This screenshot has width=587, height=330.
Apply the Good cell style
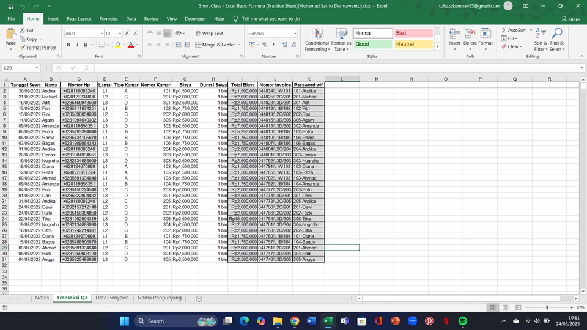pos(372,44)
